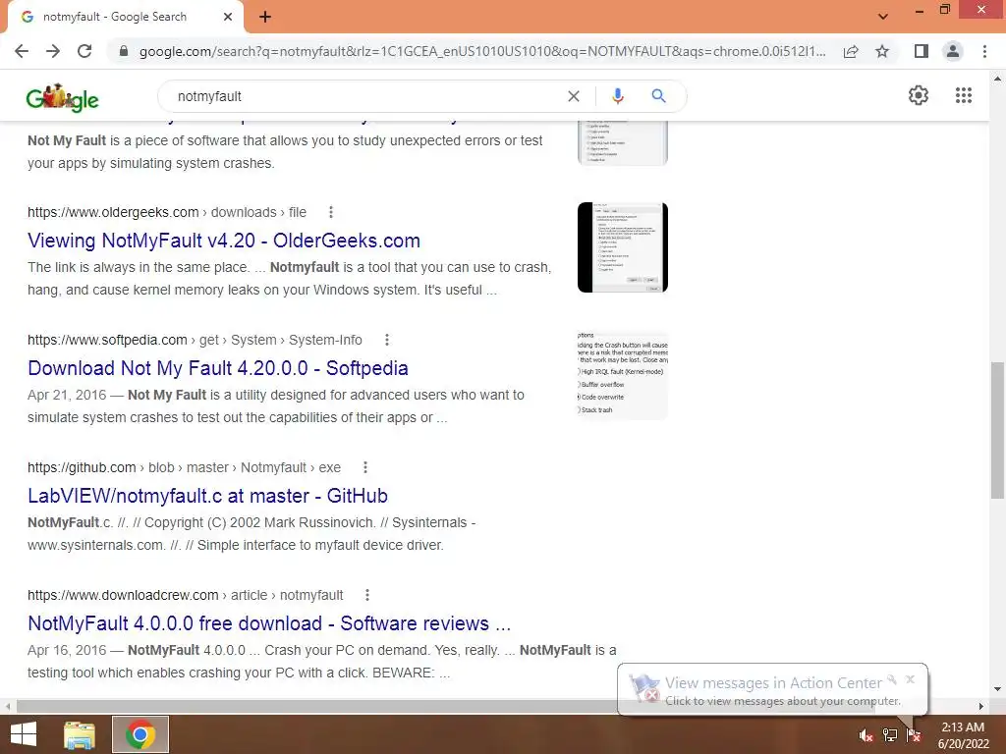
Task: Click the vertical scrollbar thumb
Action: 997,430
